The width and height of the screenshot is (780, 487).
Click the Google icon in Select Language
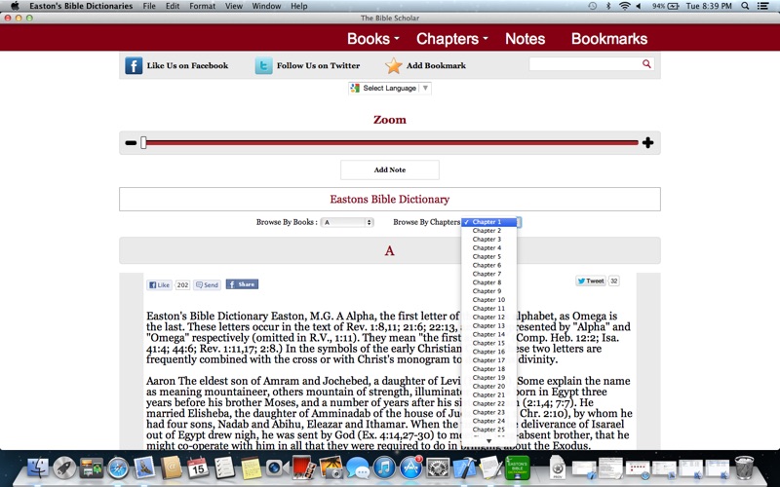coord(355,88)
